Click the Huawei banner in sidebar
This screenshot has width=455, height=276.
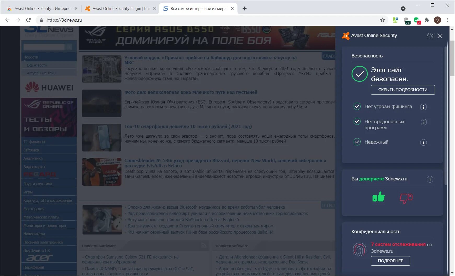(49, 87)
